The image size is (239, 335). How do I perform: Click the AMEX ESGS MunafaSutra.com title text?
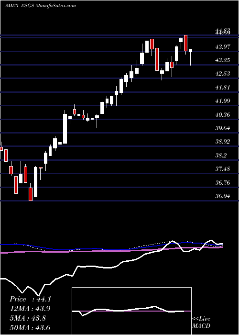coord(40,6)
